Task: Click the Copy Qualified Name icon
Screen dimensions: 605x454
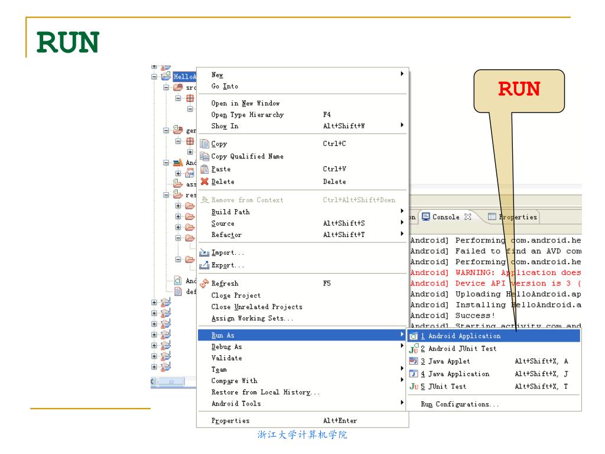Action: pos(204,156)
